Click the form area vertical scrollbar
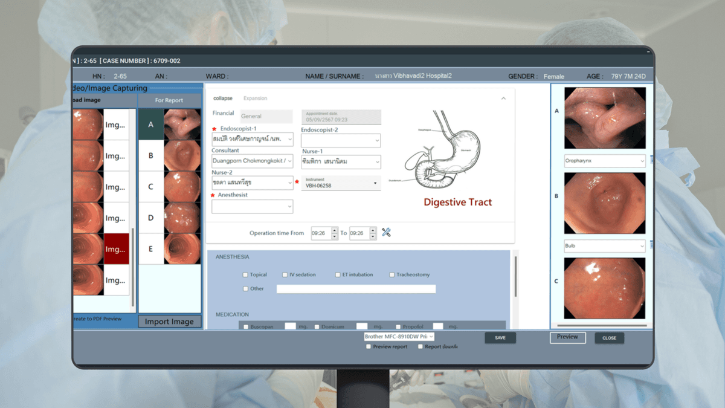 click(x=515, y=277)
